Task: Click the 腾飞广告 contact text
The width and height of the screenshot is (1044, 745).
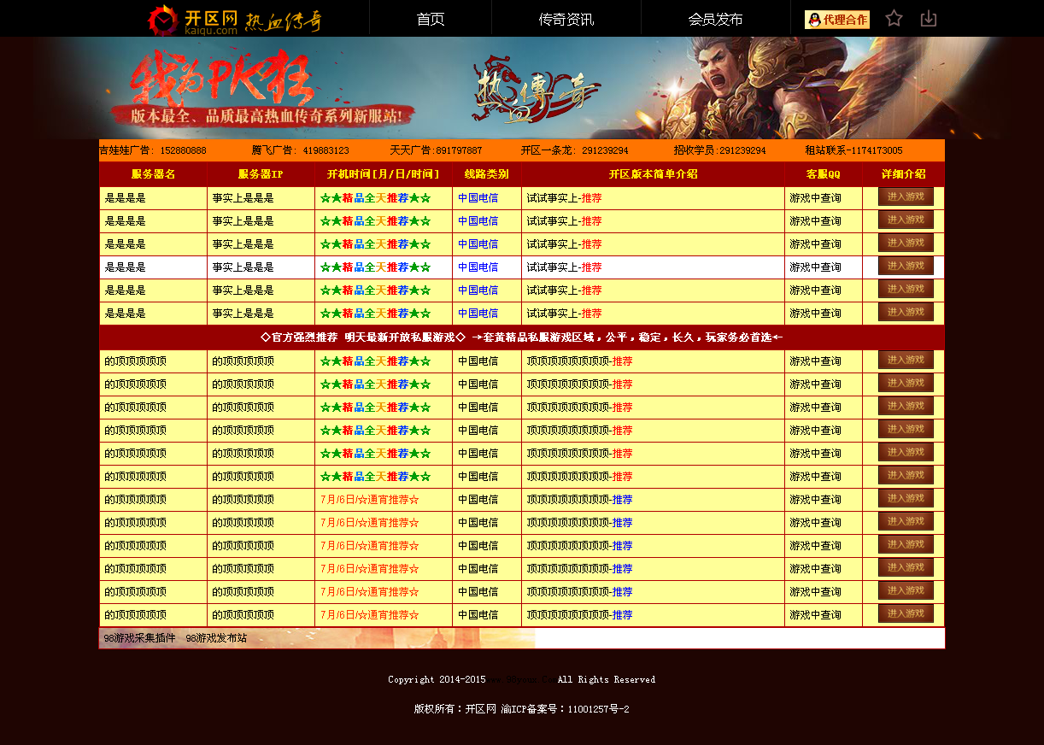Action: (300, 150)
